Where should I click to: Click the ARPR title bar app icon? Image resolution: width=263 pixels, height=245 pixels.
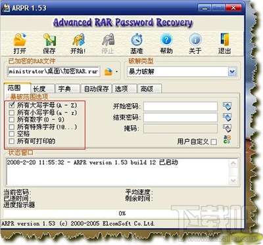[x=6, y=8]
